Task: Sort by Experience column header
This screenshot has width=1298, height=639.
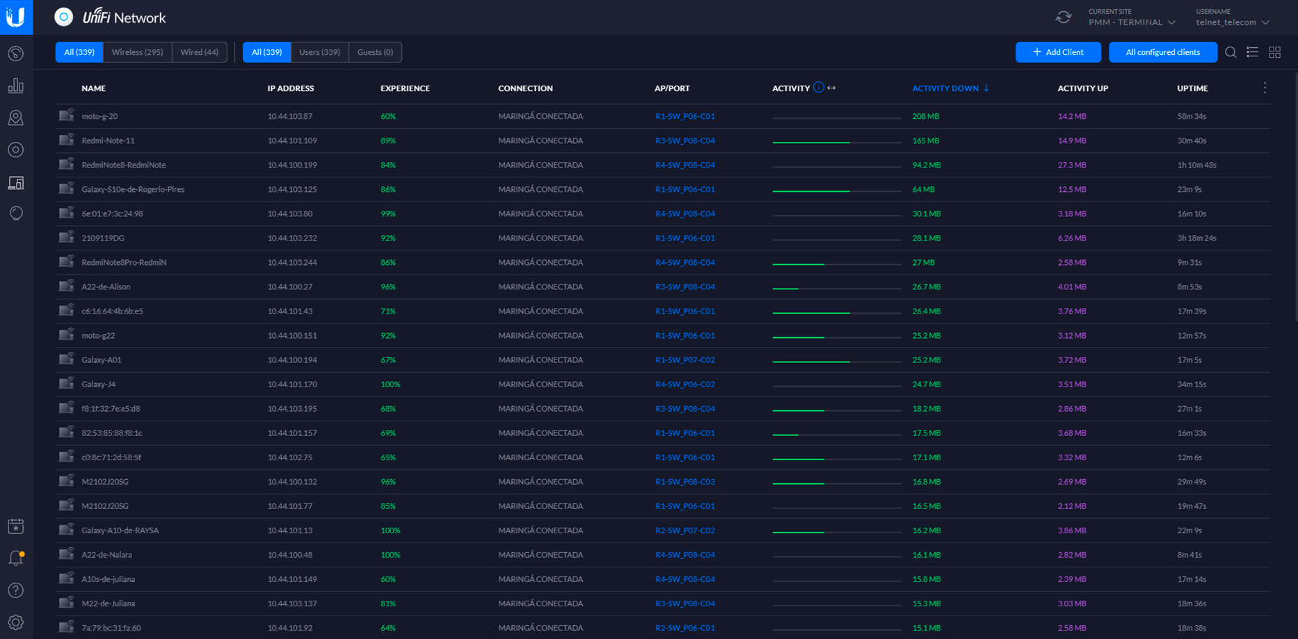Action: click(405, 88)
